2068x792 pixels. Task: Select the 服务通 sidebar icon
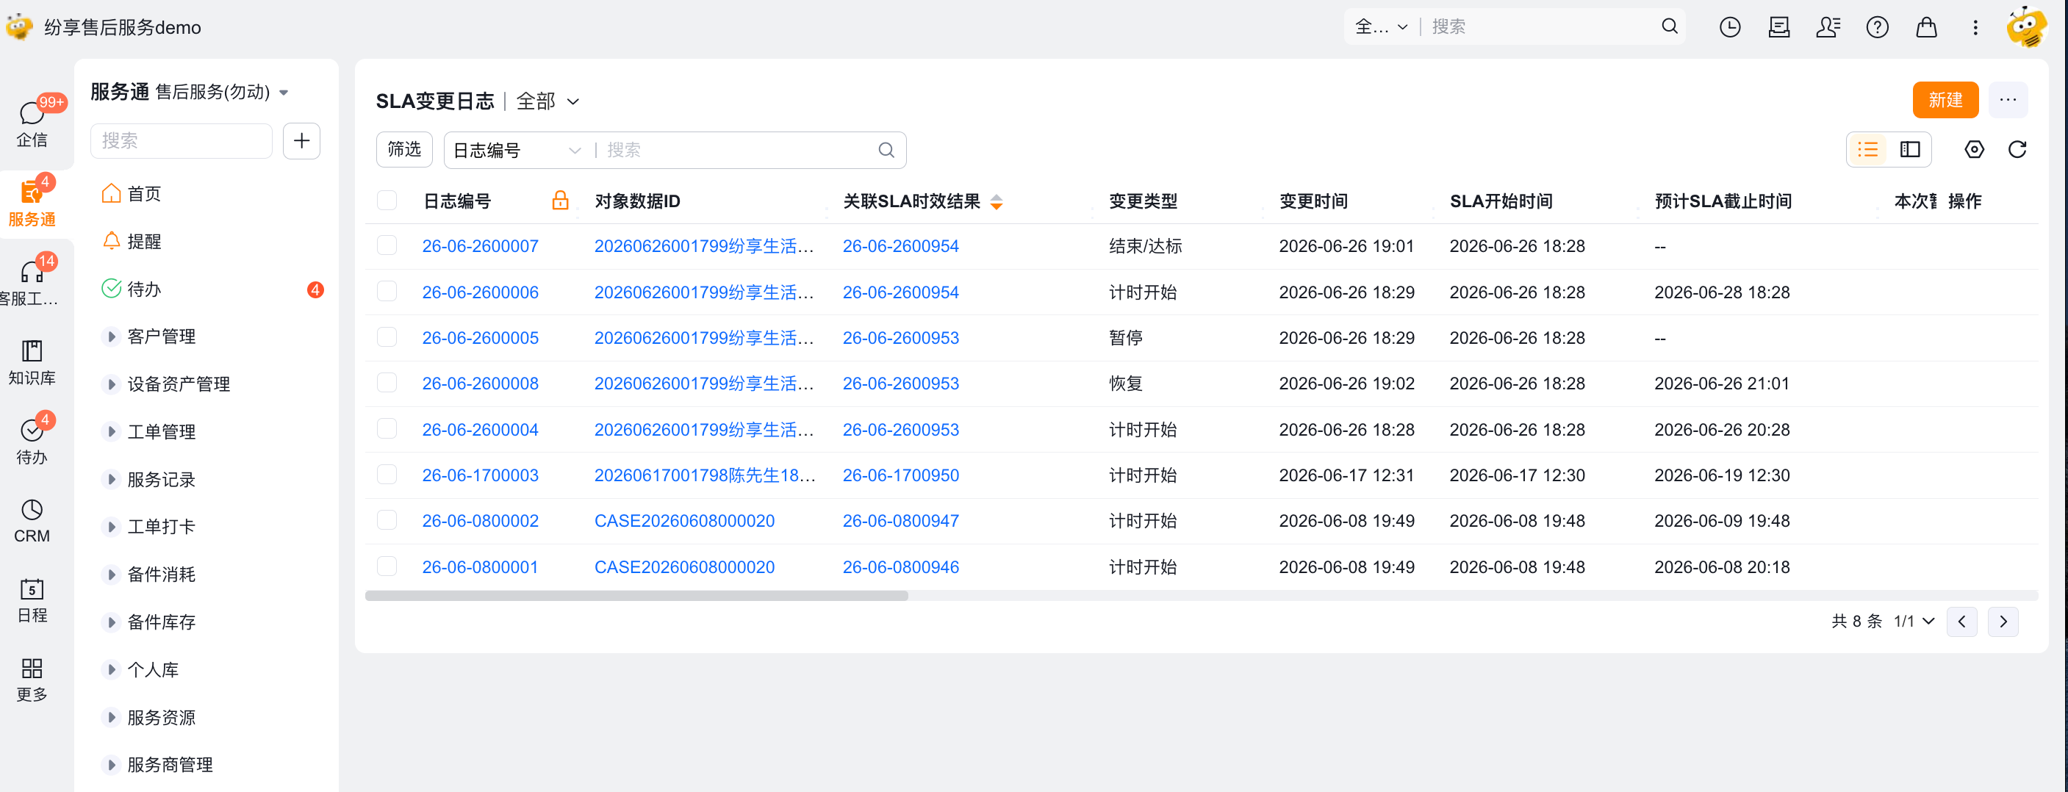point(32,201)
